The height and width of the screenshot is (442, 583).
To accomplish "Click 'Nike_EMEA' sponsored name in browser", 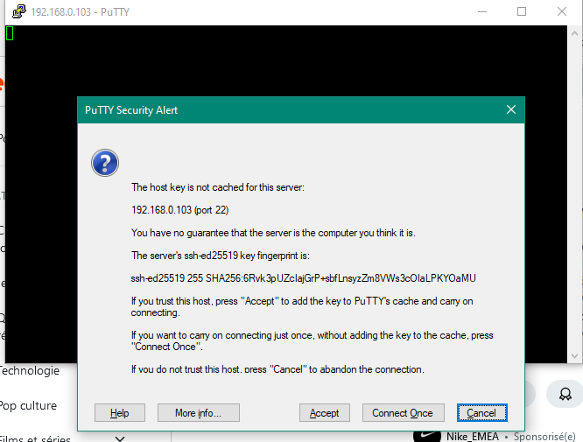I will pyautogui.click(x=473, y=437).
